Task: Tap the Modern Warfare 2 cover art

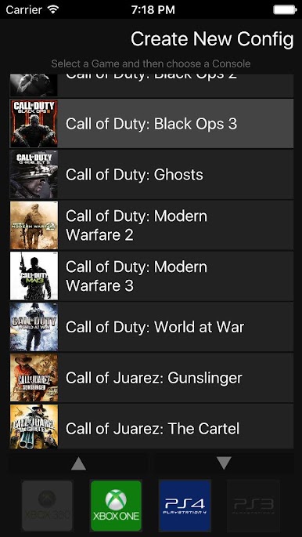Action: (x=34, y=225)
